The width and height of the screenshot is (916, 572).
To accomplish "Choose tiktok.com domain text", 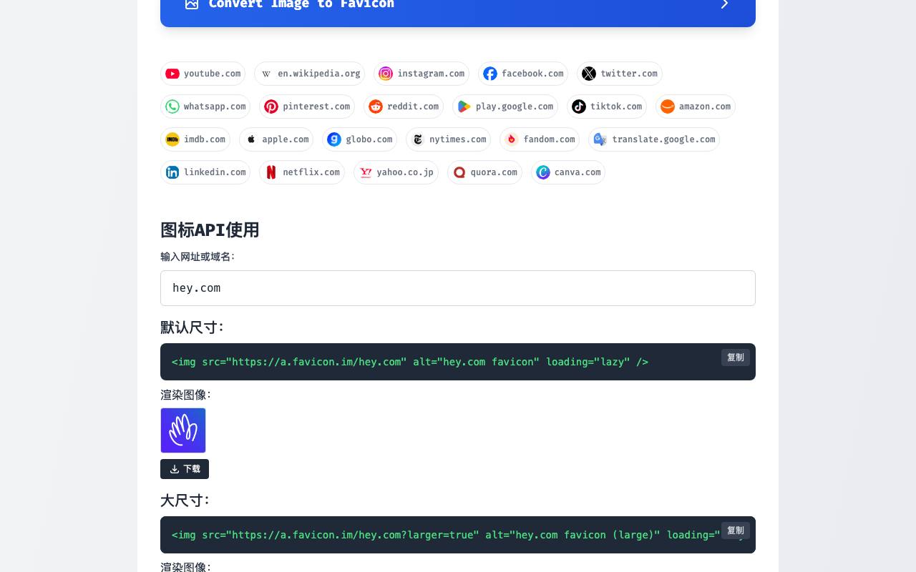I will (616, 107).
